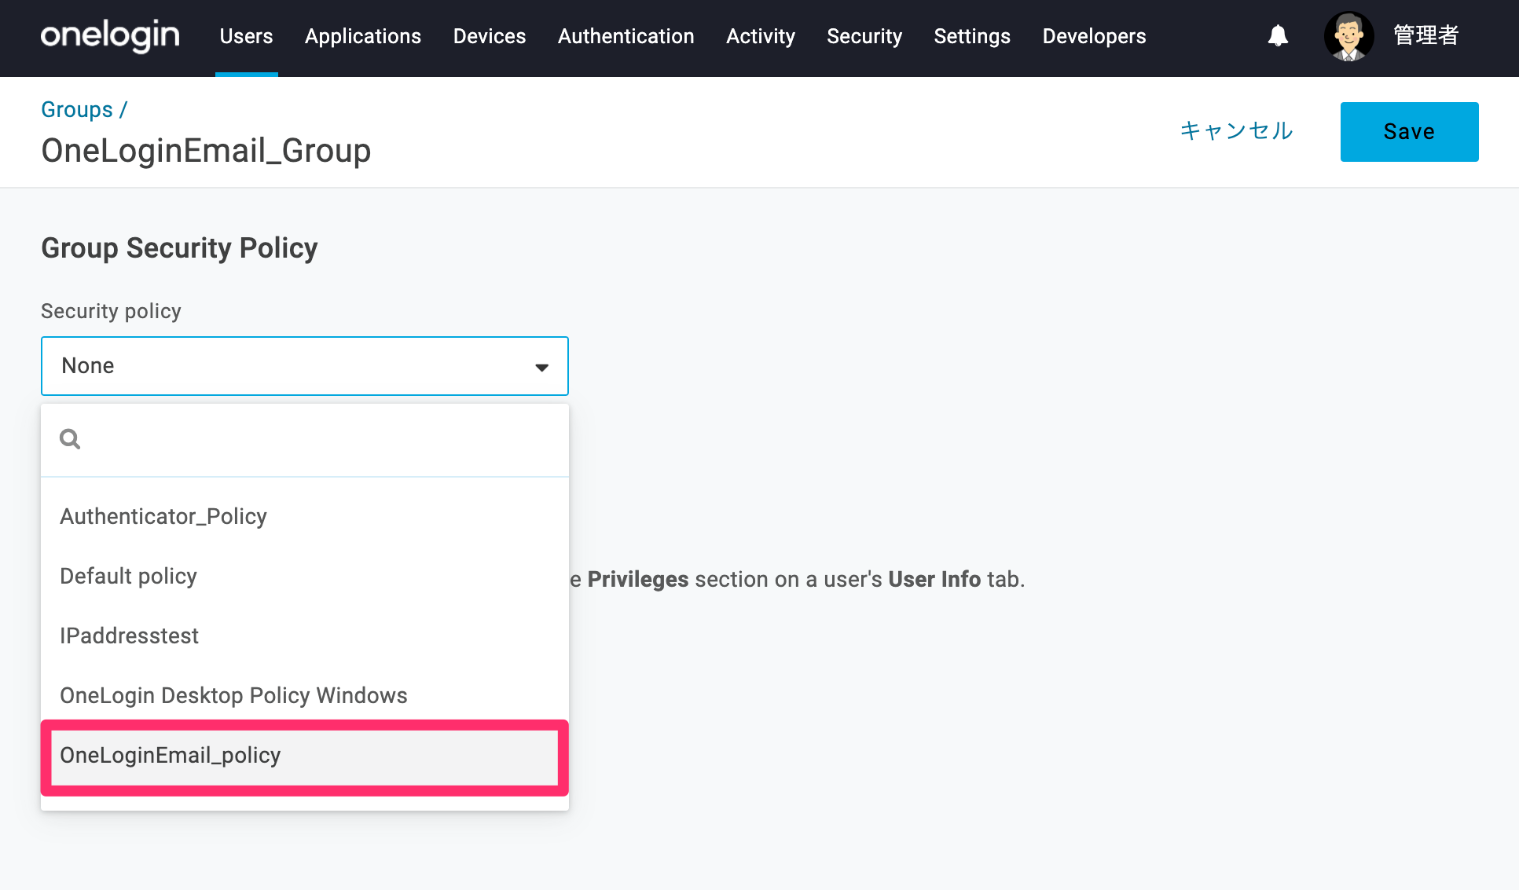
Task: Open the Developers menu
Action: tap(1094, 36)
